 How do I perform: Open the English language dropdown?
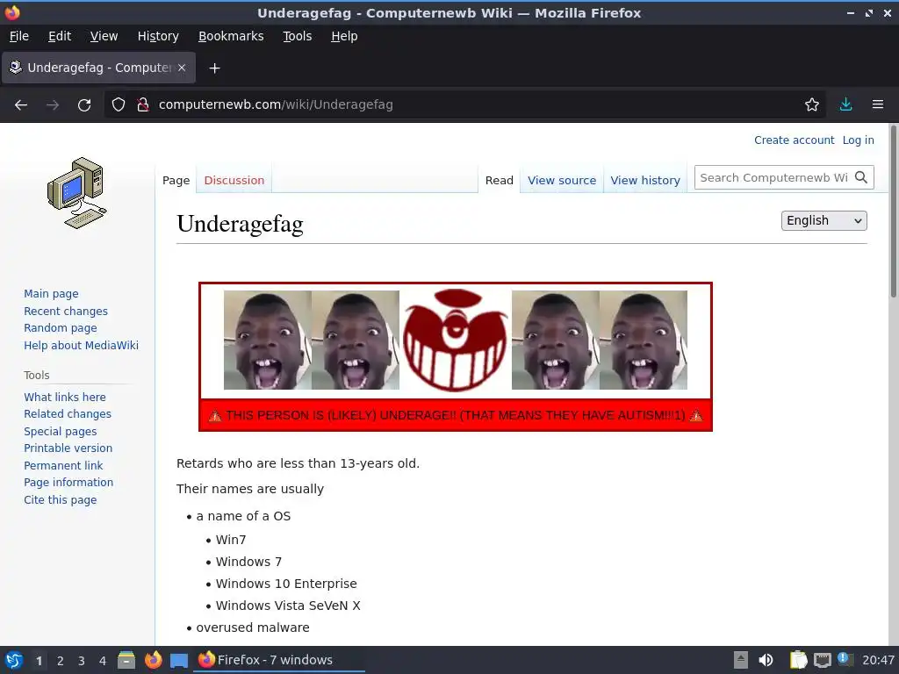(823, 220)
